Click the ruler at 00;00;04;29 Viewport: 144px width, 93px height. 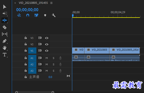(118, 12)
